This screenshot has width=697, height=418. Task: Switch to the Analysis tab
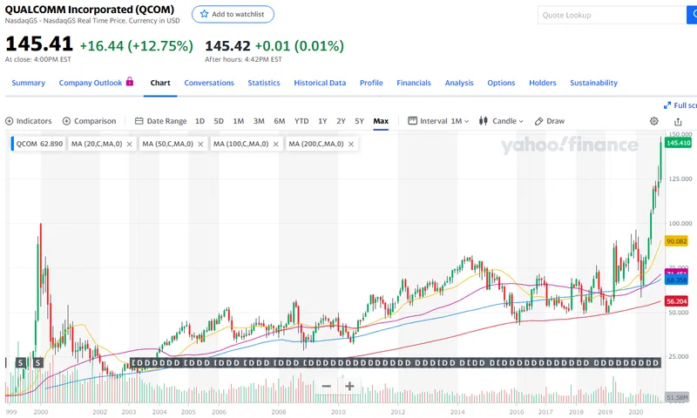click(459, 83)
